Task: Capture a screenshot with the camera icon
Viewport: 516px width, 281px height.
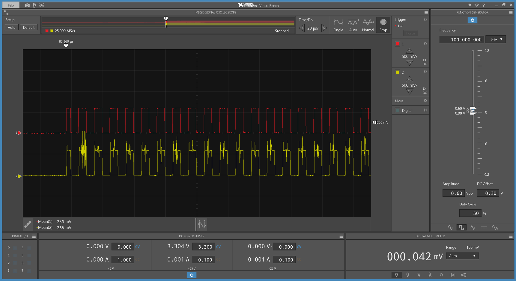Action: click(27, 5)
